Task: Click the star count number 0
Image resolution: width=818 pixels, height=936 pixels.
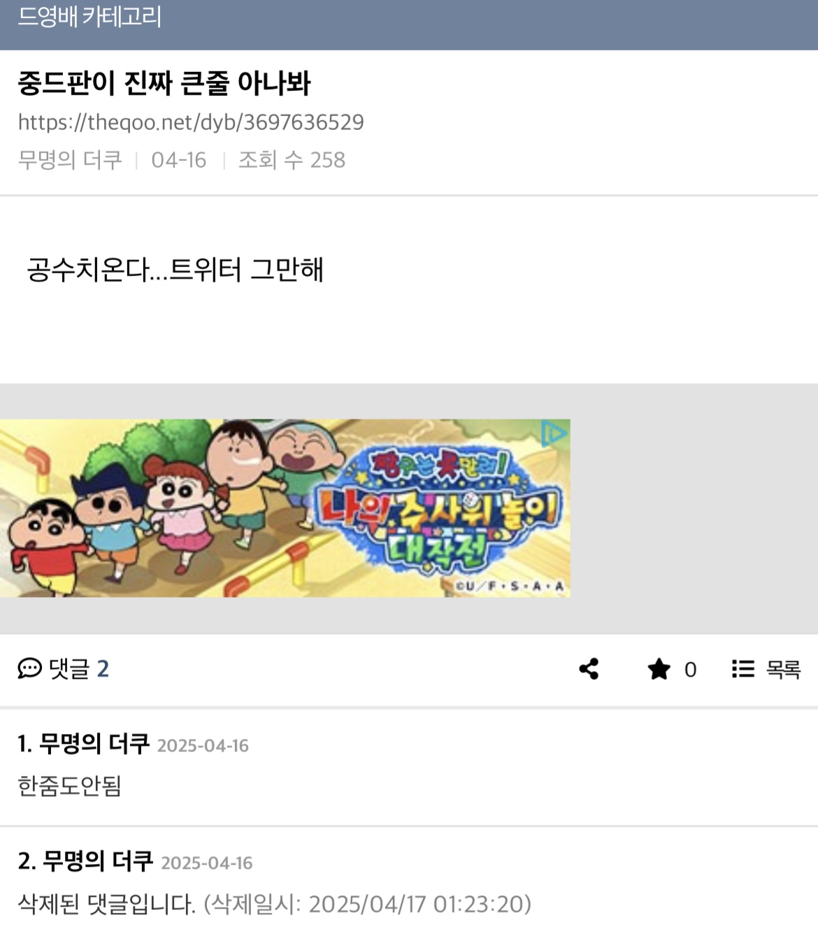Action: coord(690,670)
